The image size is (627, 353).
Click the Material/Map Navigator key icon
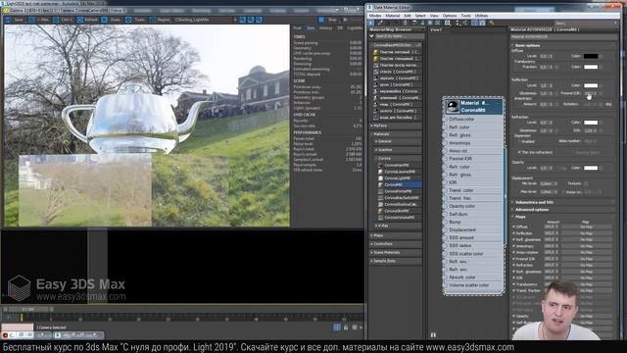tap(491, 23)
